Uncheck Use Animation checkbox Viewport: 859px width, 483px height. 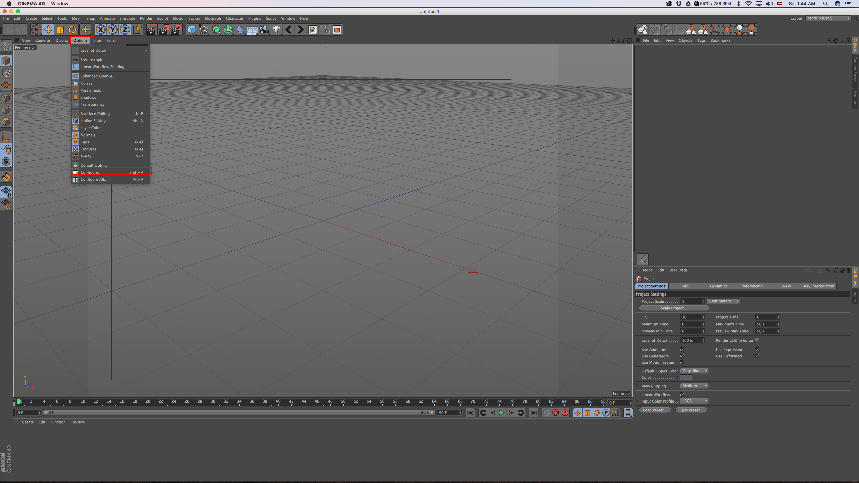(x=682, y=349)
